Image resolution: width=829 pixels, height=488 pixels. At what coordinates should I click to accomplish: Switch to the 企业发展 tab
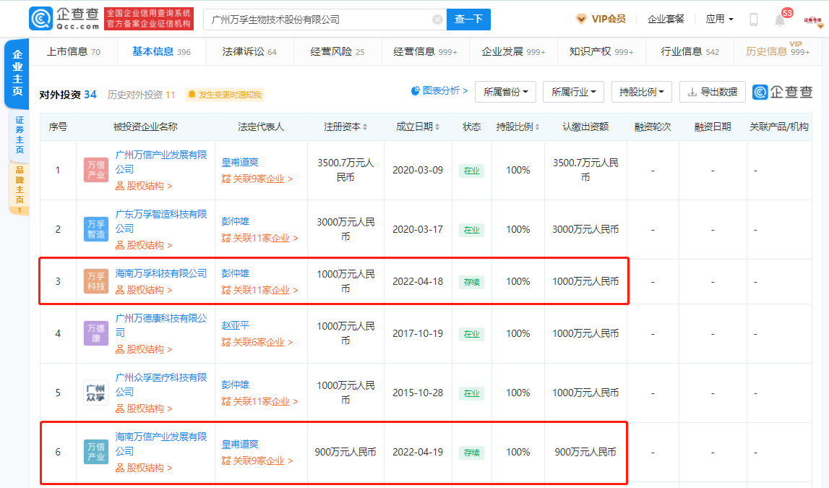(513, 51)
